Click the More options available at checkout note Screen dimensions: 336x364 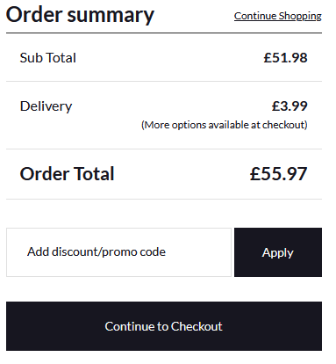[225, 125]
